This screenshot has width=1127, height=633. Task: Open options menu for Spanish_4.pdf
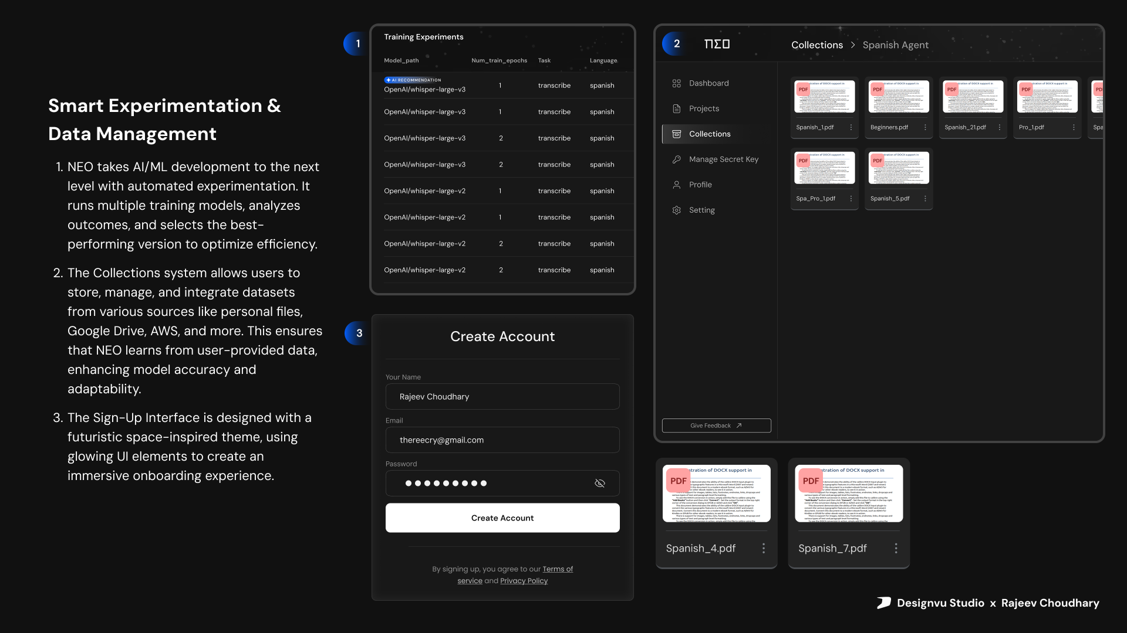click(x=763, y=548)
